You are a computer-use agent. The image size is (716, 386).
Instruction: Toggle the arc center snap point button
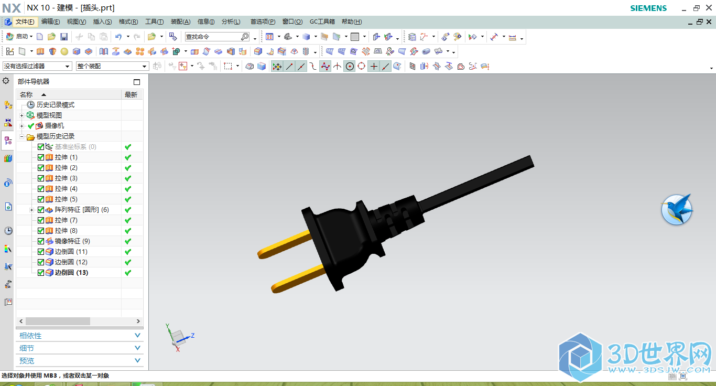349,66
